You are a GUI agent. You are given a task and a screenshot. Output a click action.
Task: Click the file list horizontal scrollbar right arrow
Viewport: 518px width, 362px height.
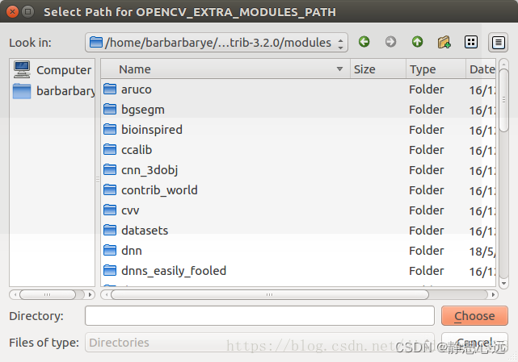[493, 294]
